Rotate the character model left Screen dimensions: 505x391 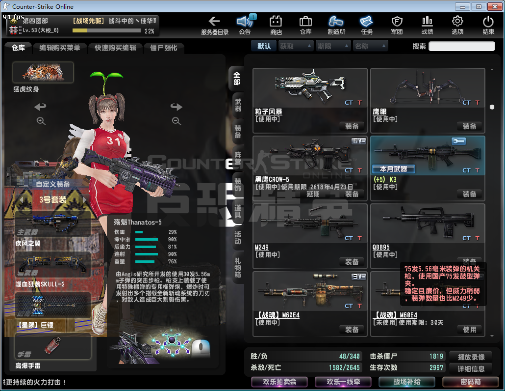click(x=41, y=107)
